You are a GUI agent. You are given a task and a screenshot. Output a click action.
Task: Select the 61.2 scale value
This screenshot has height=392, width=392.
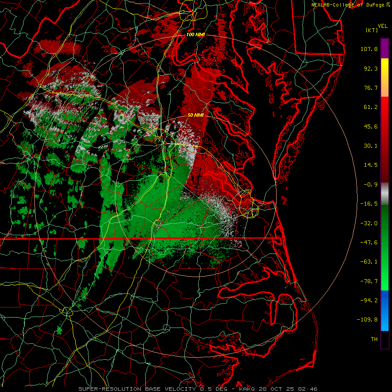click(x=371, y=107)
